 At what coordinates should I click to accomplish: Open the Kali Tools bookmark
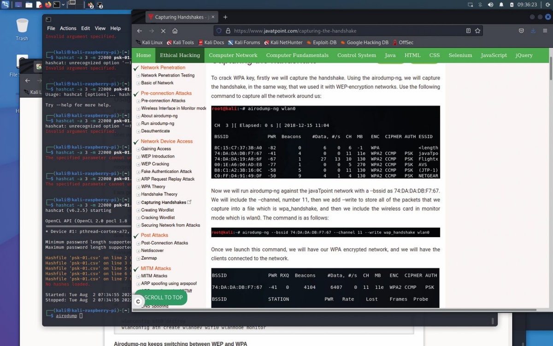coord(180,42)
